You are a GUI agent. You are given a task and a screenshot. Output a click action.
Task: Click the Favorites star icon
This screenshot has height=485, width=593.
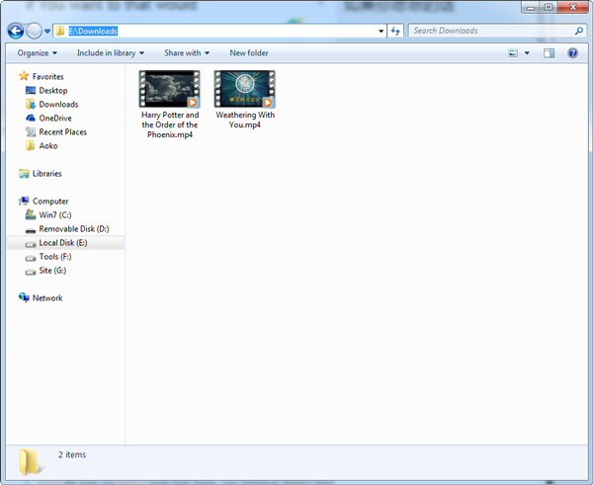coord(24,76)
